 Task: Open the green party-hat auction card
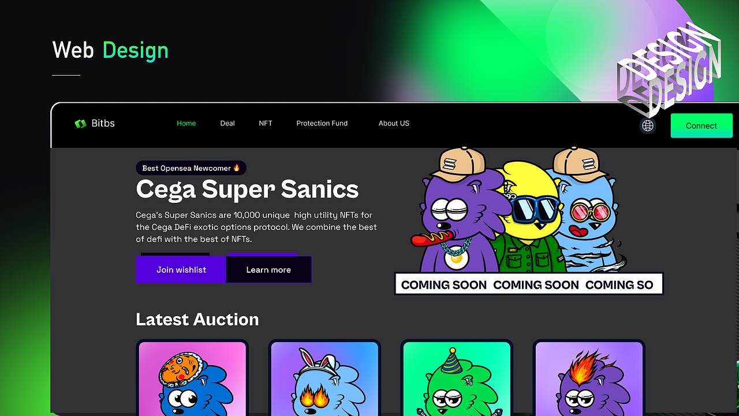[457, 377]
